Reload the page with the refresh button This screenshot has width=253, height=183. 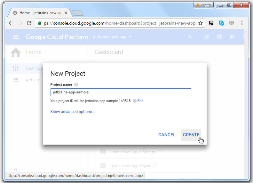29,23
